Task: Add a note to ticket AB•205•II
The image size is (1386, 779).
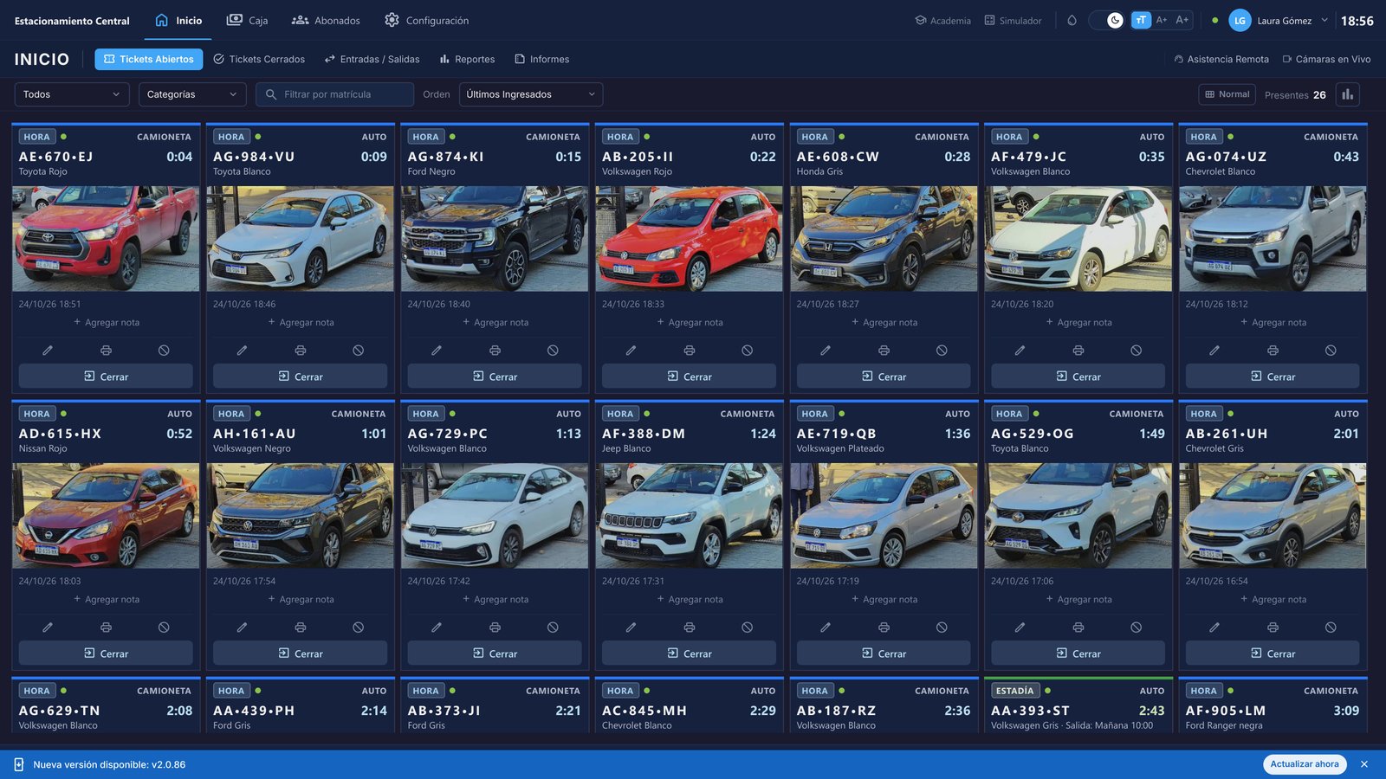Action: point(689,323)
